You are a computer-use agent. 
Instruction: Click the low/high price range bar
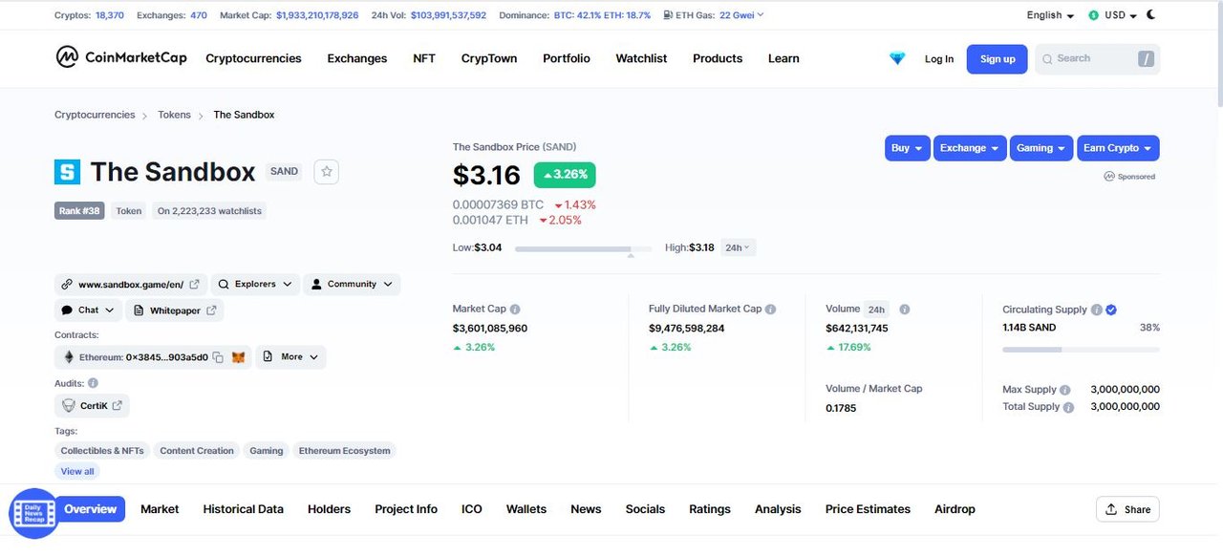pos(584,248)
